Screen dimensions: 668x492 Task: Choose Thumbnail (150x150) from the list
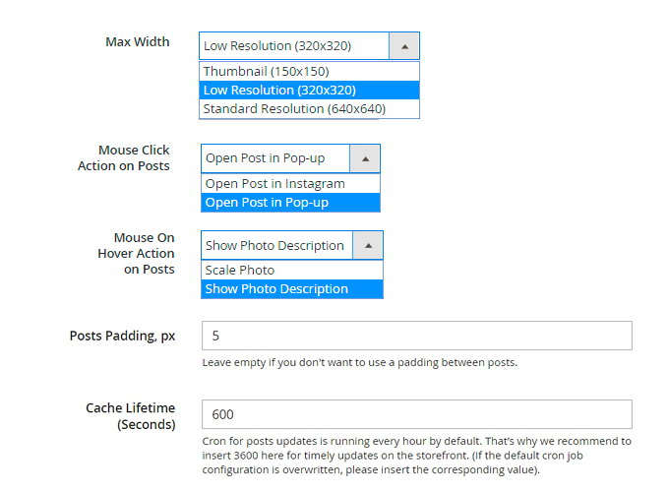(266, 71)
